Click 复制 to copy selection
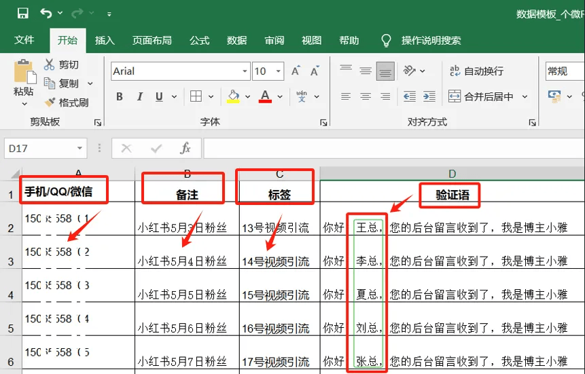Viewport: 585px width, 374px height. 61,83
